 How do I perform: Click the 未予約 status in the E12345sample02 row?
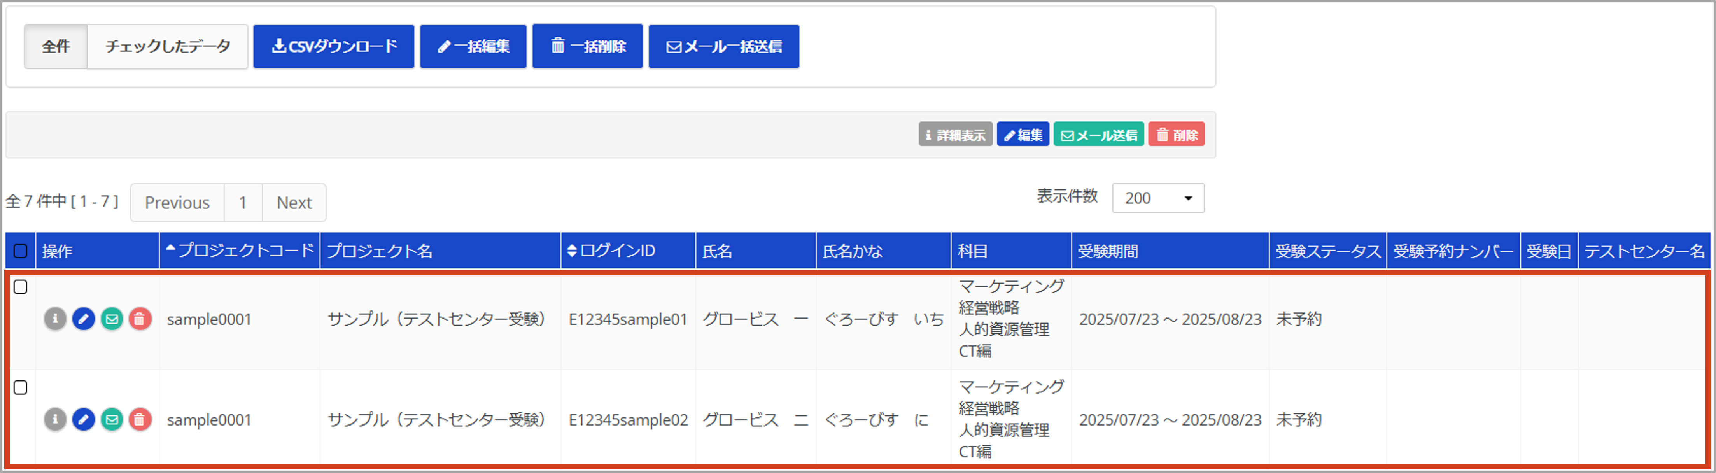(1298, 420)
